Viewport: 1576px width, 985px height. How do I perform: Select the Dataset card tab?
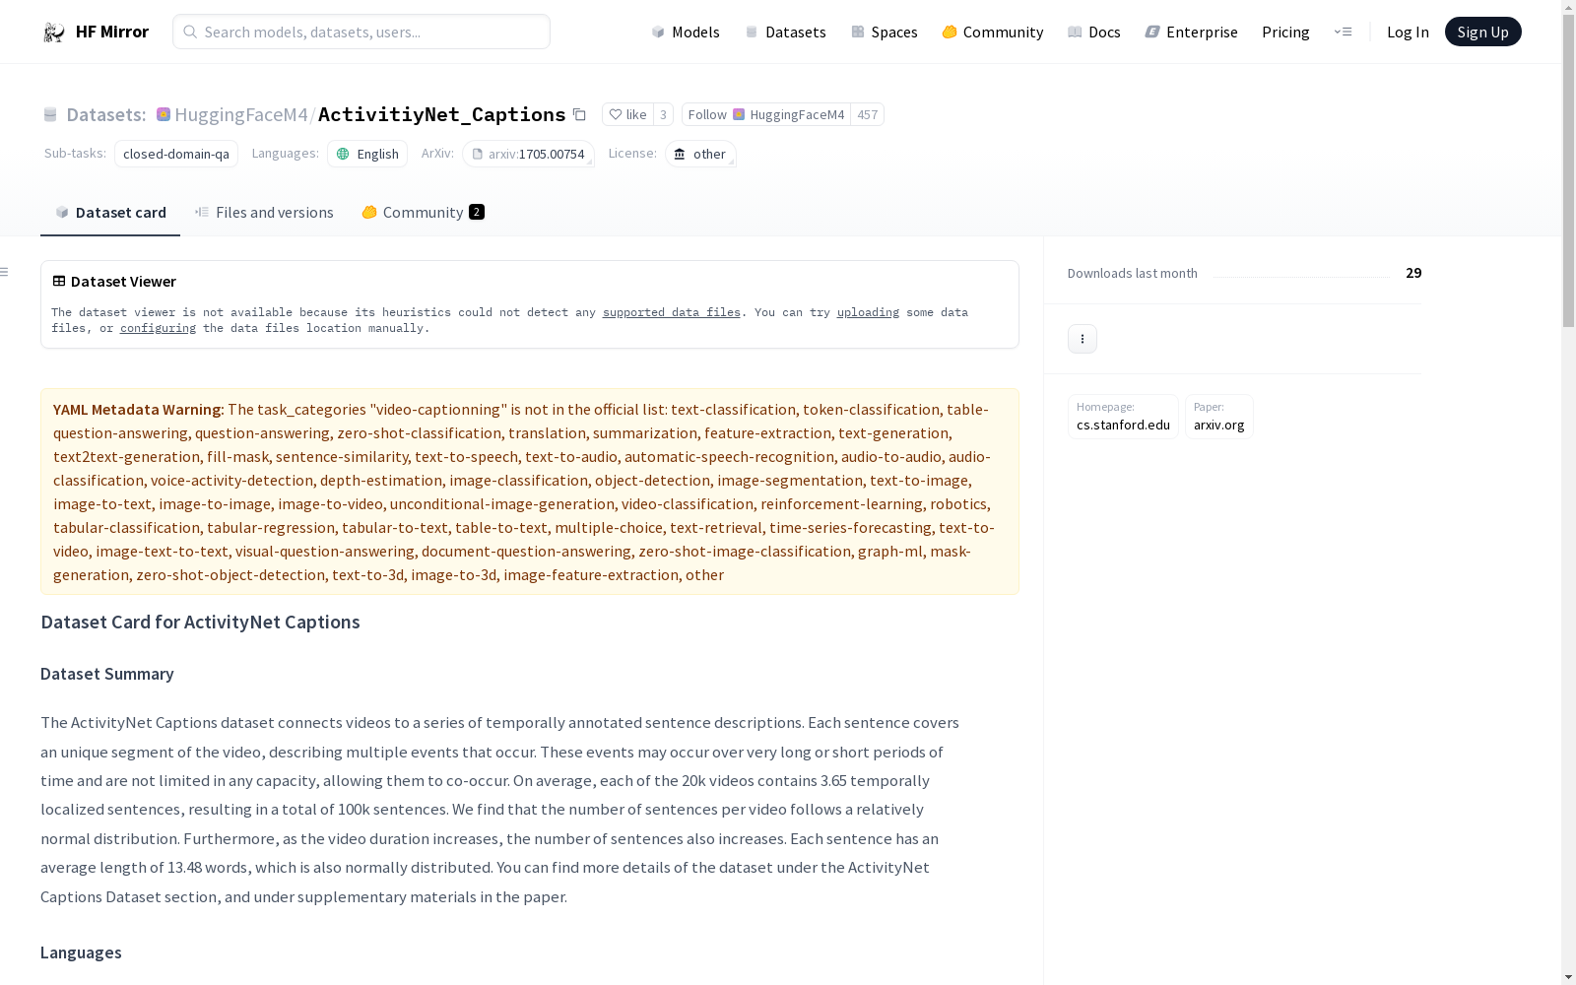110,213
